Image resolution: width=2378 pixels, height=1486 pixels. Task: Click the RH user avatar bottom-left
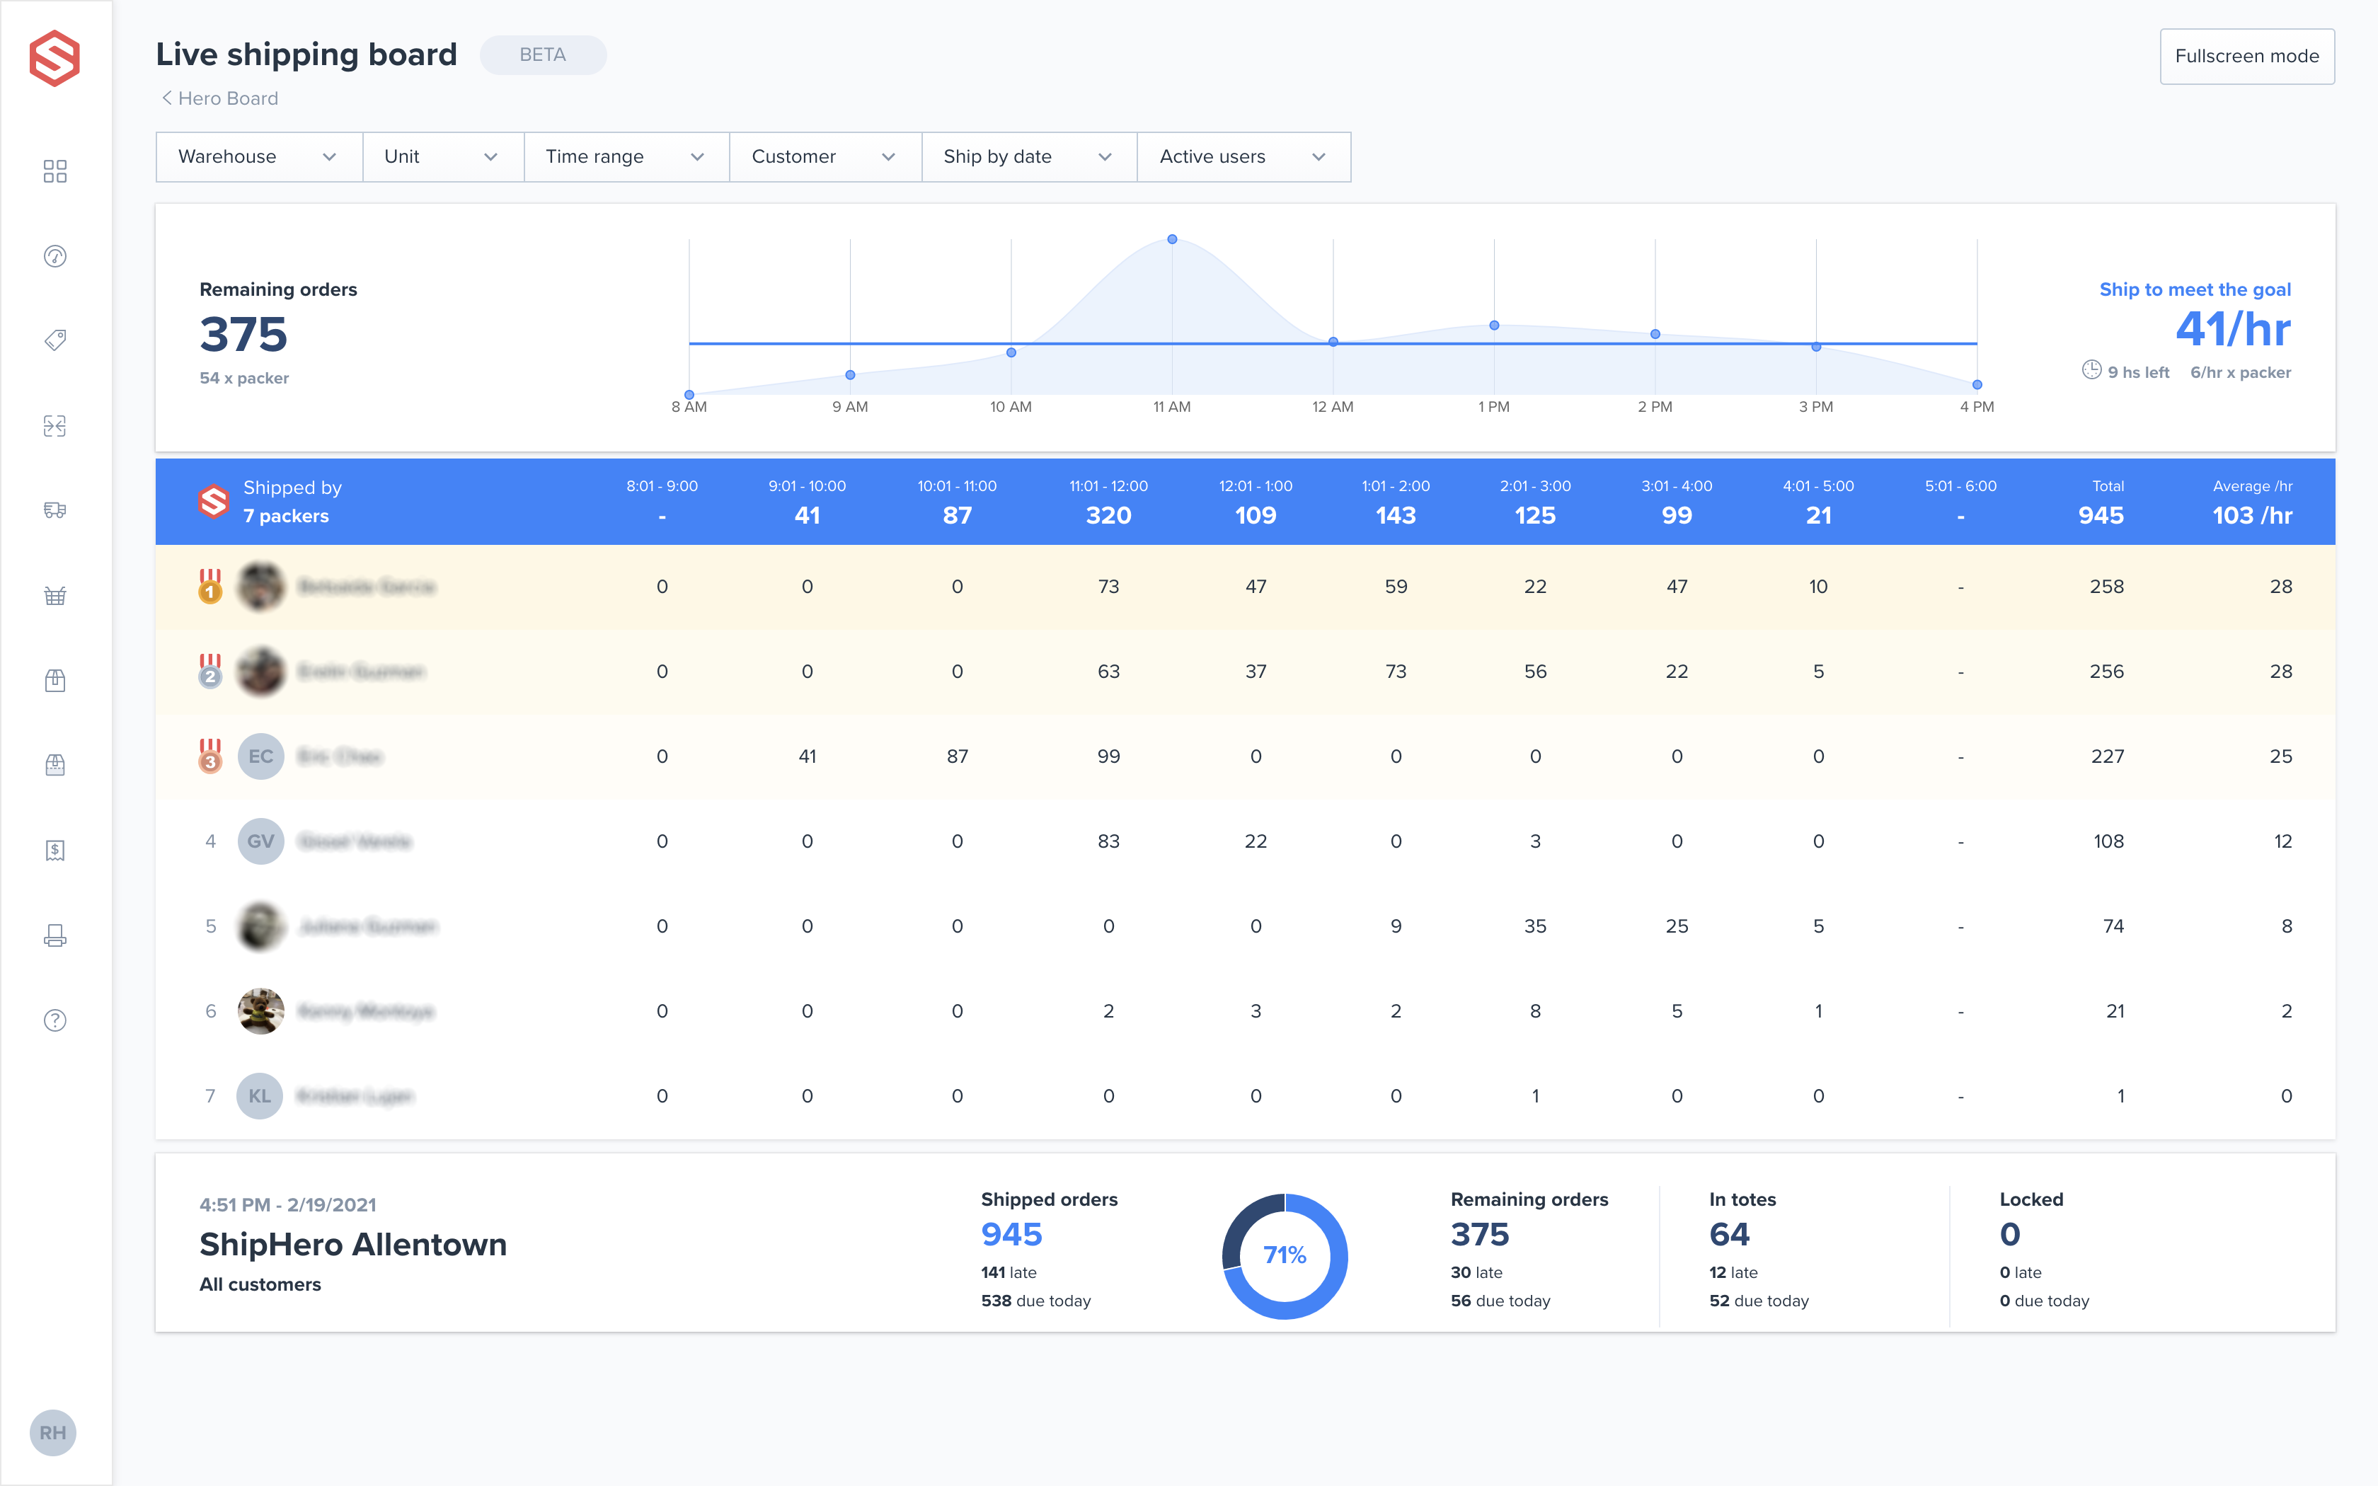pyautogui.click(x=53, y=1434)
